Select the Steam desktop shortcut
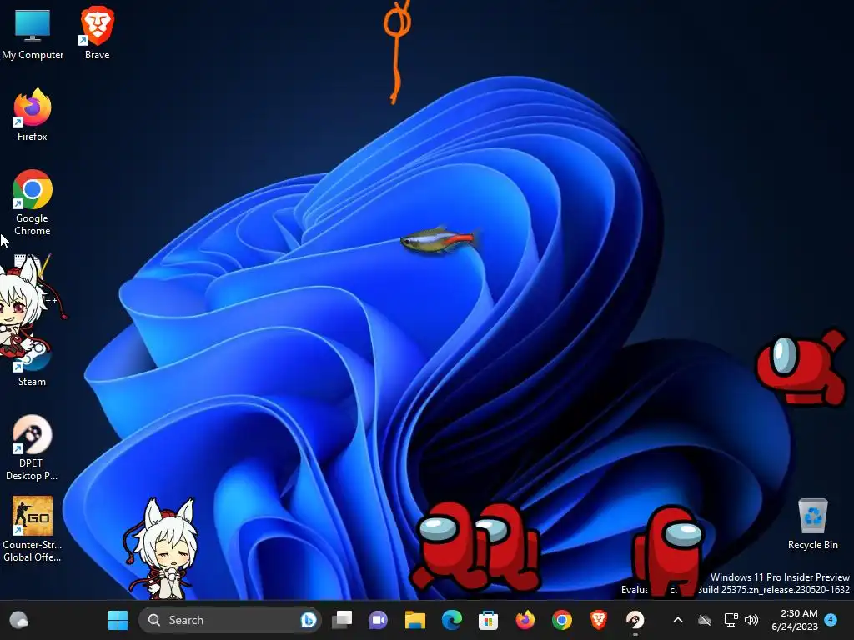This screenshot has height=640, width=854. [x=32, y=367]
